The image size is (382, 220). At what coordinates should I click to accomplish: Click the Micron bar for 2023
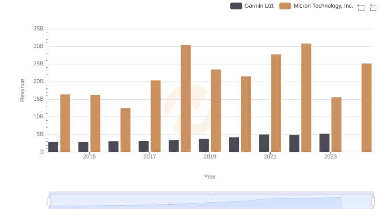pyautogui.click(x=337, y=125)
